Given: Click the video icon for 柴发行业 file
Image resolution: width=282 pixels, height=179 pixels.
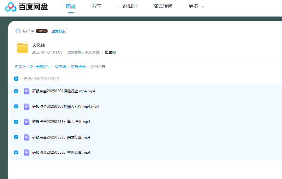Looking at the screenshot, I should (27, 137).
